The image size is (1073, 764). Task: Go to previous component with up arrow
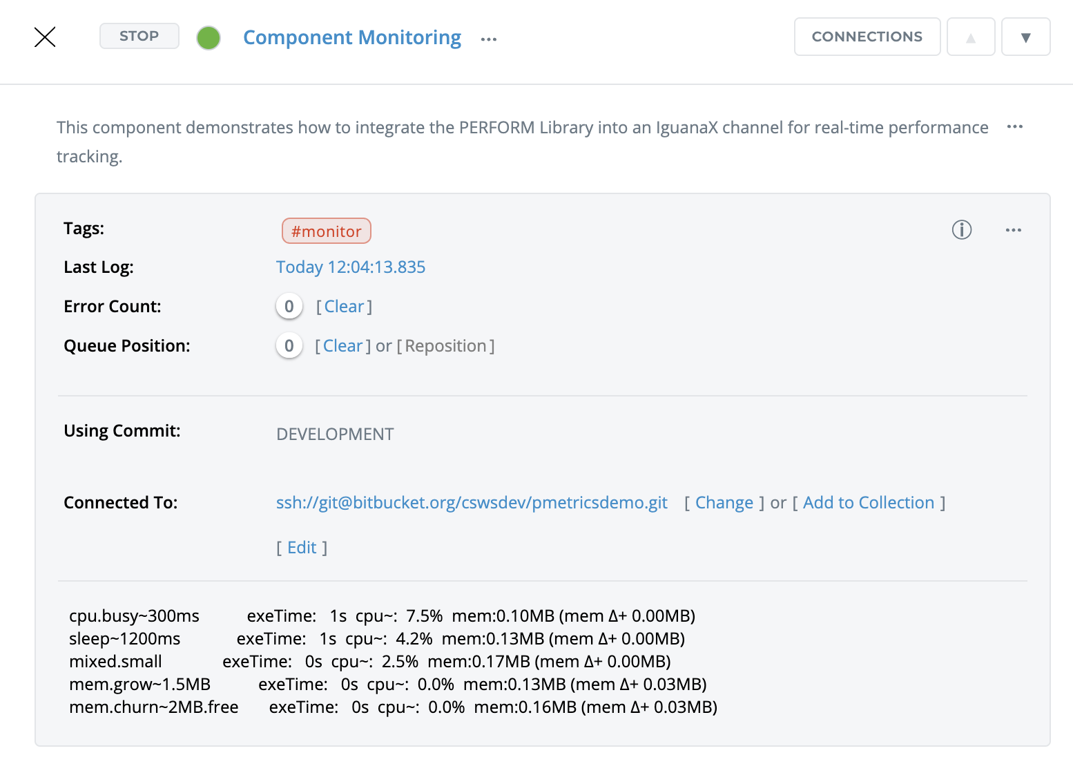click(970, 37)
